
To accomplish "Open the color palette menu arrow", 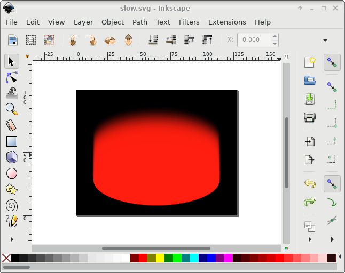I will point(340,256).
